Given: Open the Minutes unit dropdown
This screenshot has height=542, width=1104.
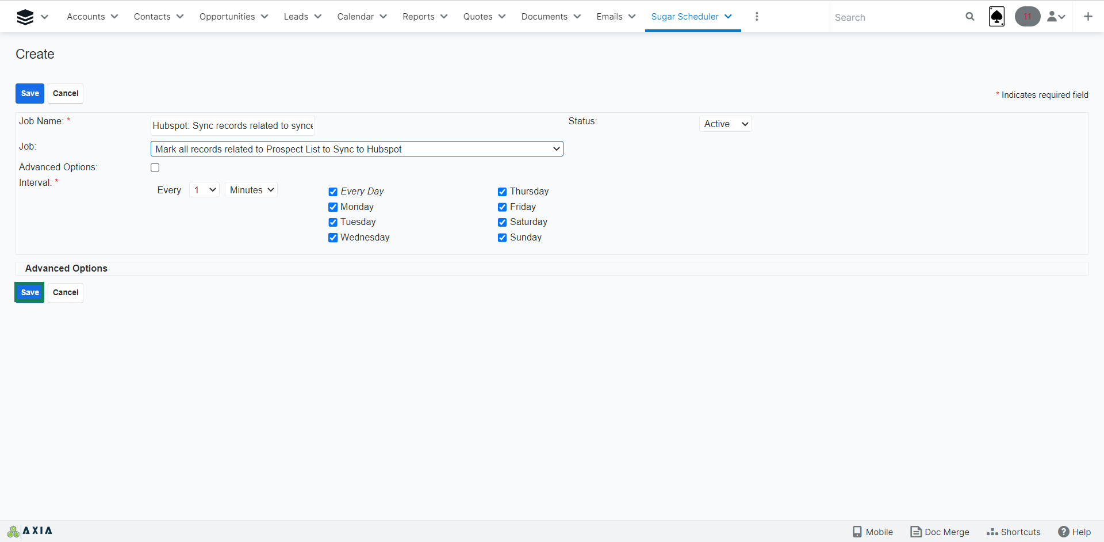Looking at the screenshot, I should (x=251, y=190).
